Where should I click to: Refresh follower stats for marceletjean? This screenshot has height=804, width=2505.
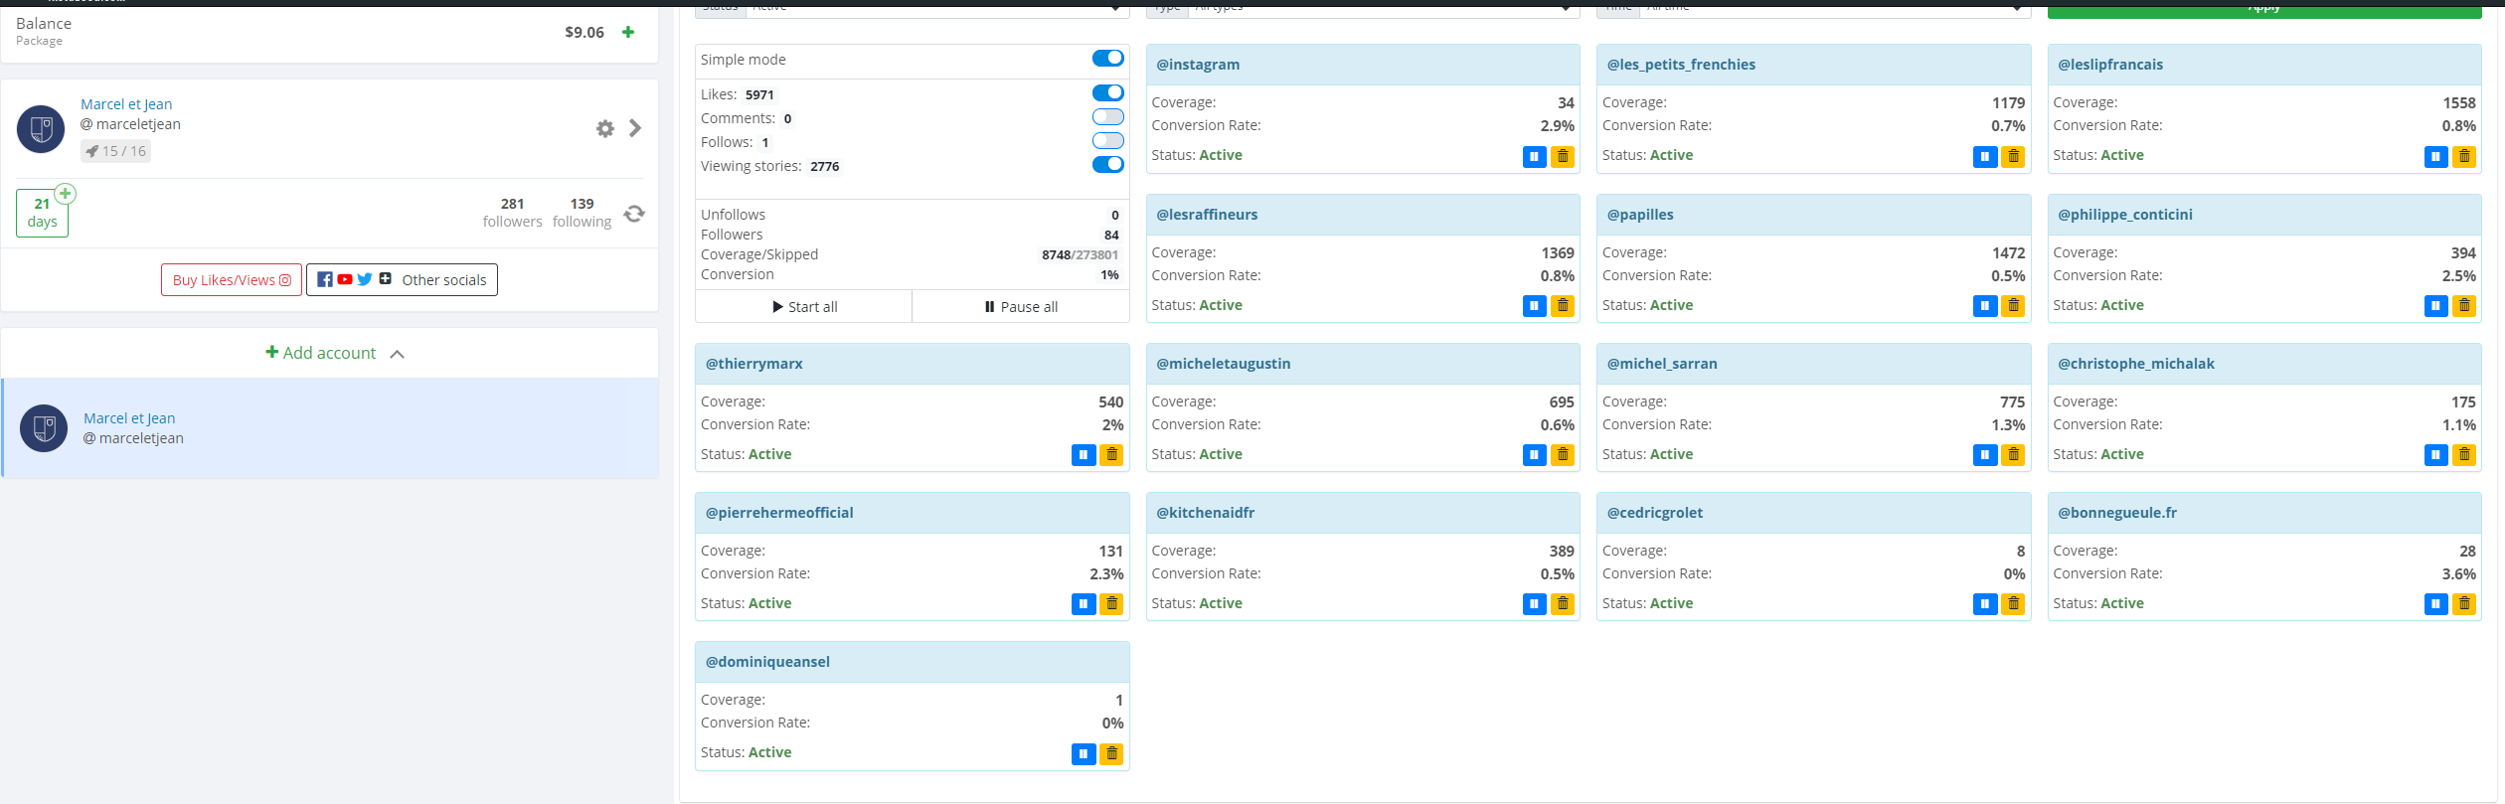click(634, 214)
